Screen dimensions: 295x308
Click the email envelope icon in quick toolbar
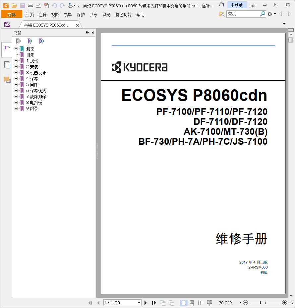(x=38, y=6)
